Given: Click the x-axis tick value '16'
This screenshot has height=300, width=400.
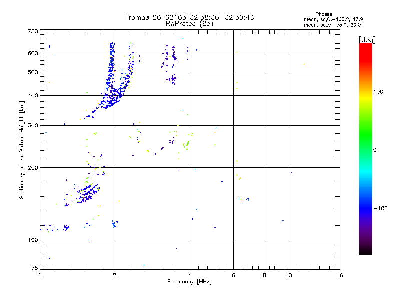Looking at the screenshot, I should click(340, 275).
